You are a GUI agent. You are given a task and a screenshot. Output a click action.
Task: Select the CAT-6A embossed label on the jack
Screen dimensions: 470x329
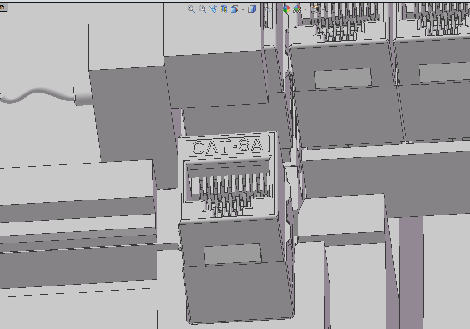pyautogui.click(x=228, y=146)
